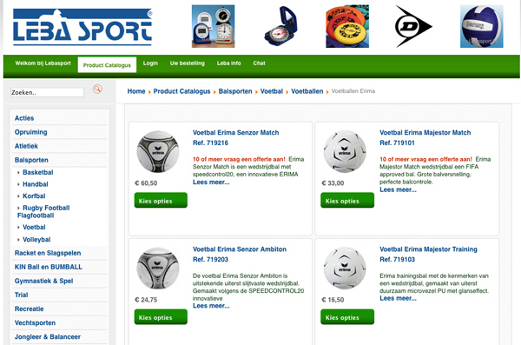
Task: Open the timers and scales banner image
Action: [213, 26]
